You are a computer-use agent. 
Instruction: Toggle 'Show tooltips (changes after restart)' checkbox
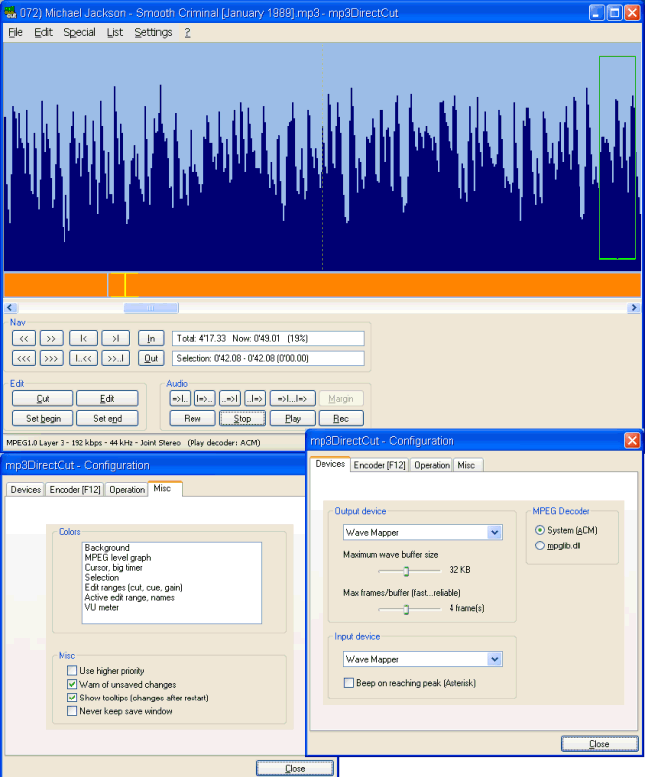click(x=72, y=698)
